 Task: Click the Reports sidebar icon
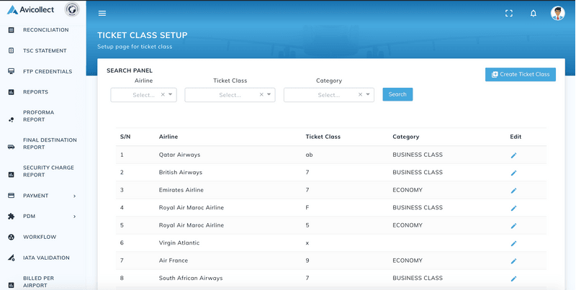[11, 92]
